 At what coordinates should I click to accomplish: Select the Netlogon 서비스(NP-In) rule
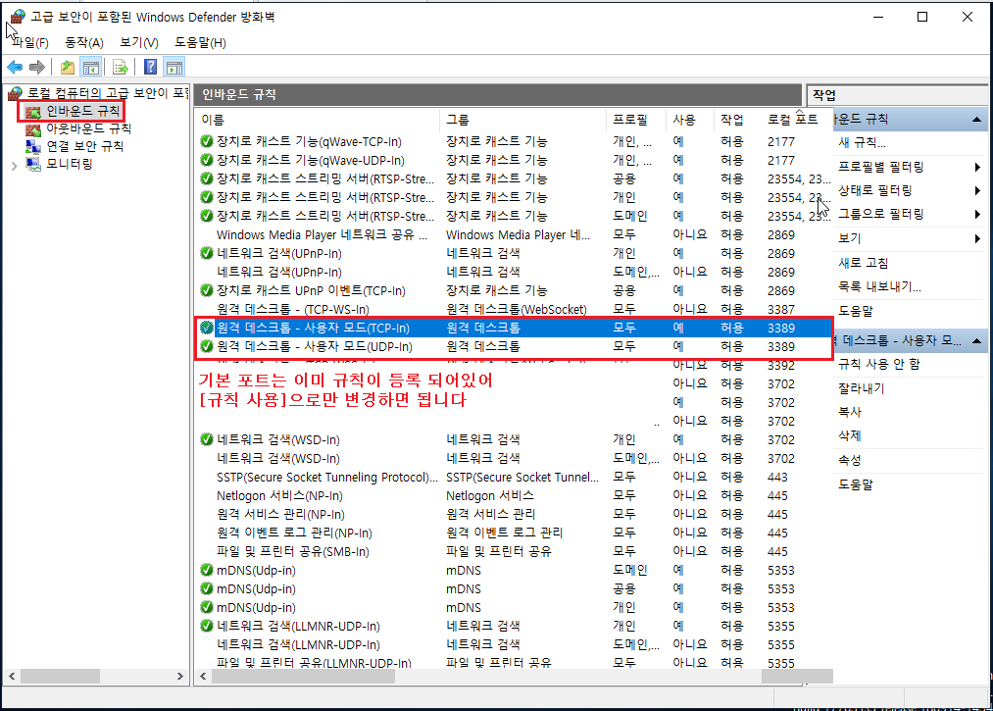click(x=513, y=495)
